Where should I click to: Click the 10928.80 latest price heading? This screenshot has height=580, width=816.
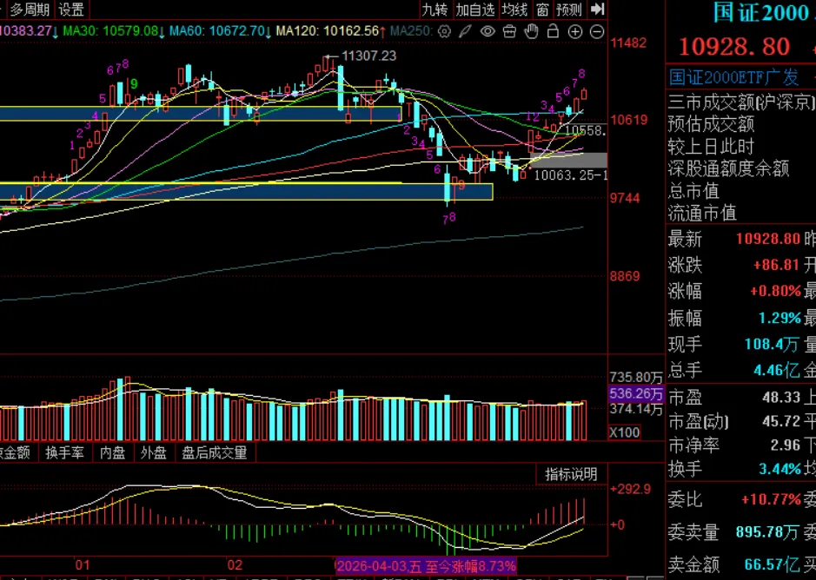[734, 47]
